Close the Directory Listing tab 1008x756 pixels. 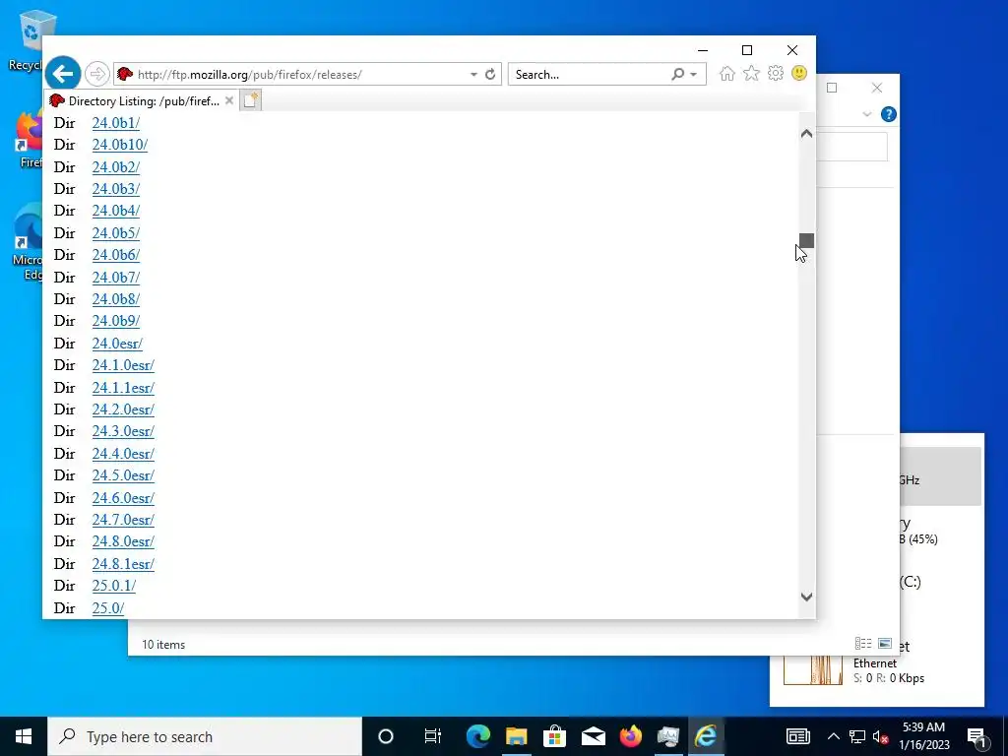[228, 100]
